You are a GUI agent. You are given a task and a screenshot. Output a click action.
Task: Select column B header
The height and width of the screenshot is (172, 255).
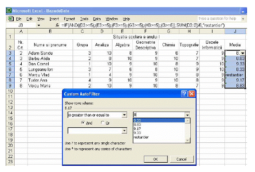pyautogui.click(x=50, y=31)
